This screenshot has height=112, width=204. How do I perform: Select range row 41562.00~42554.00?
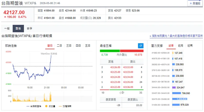click(x=160, y=53)
